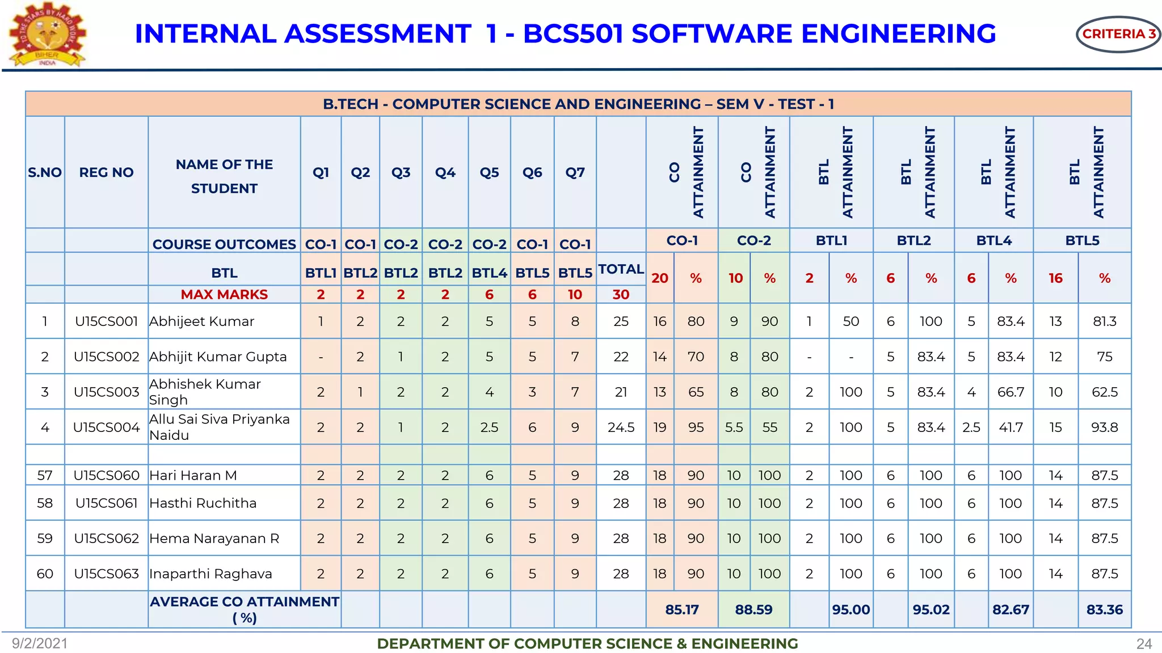Click the max total value 30
The width and height of the screenshot is (1162, 653).
click(x=621, y=295)
